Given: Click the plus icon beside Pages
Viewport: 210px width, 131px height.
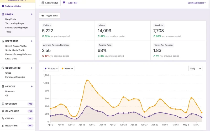Looking at the screenshot, I should click(x=31, y=14).
